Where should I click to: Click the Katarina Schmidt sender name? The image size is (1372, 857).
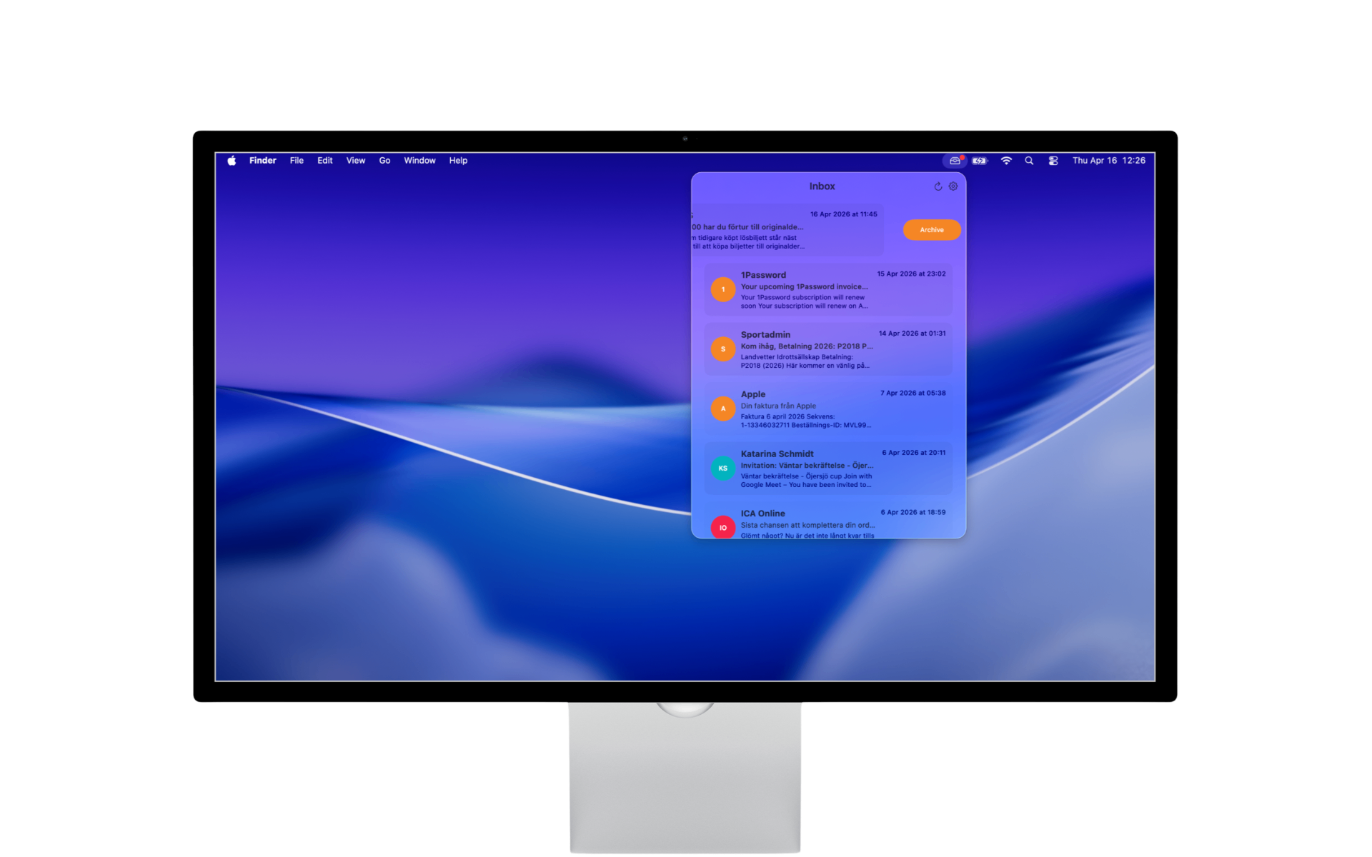(777, 454)
